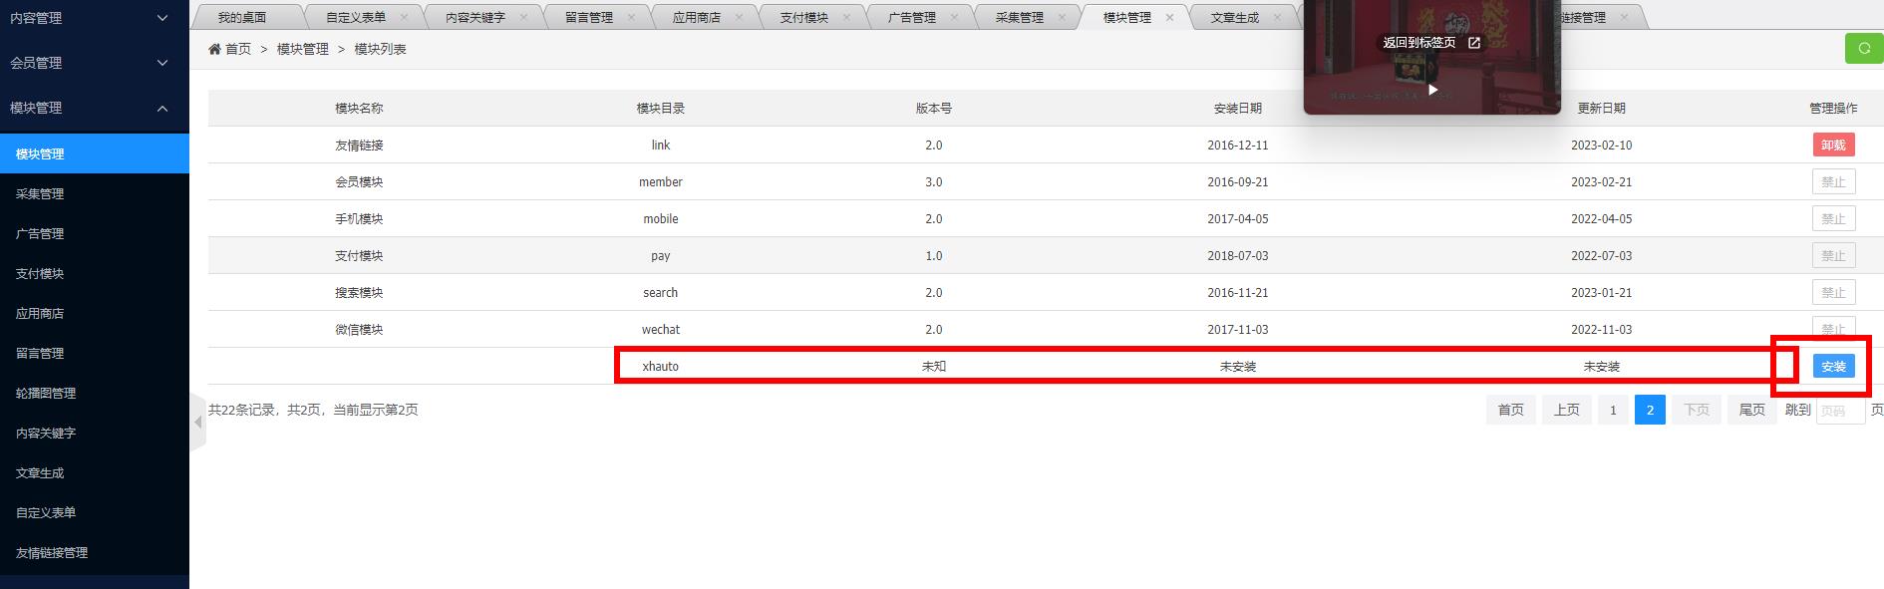Click the home icon in breadcrumb
Screen dimensions: 1884x589
click(215, 49)
